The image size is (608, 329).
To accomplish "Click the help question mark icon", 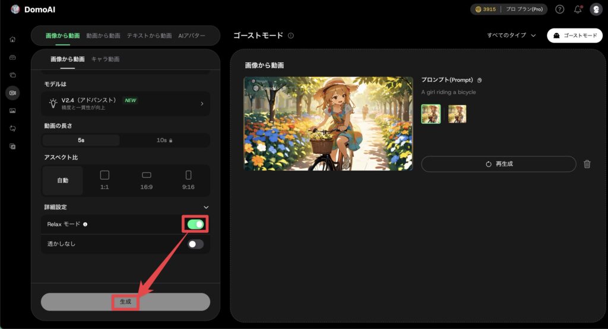I will [x=559, y=9].
